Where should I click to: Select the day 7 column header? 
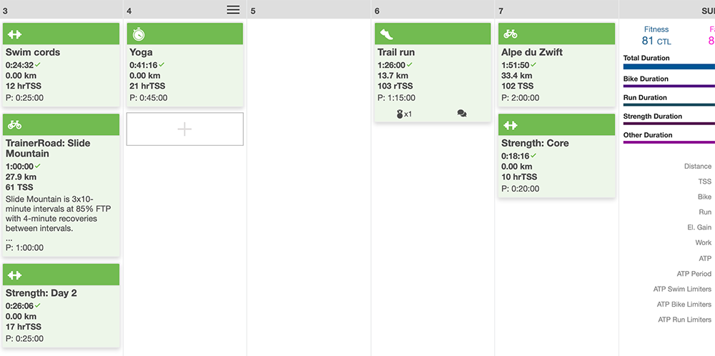tap(556, 10)
